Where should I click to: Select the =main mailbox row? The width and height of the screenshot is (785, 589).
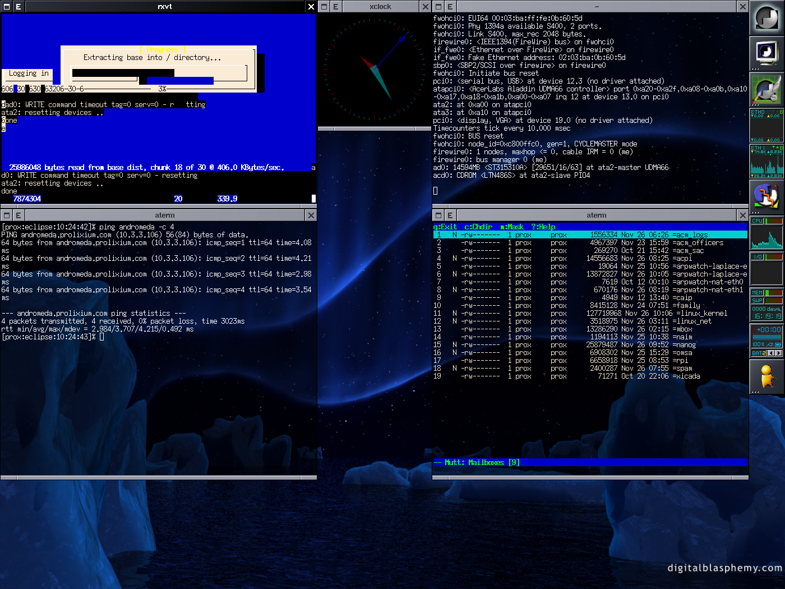(590, 337)
